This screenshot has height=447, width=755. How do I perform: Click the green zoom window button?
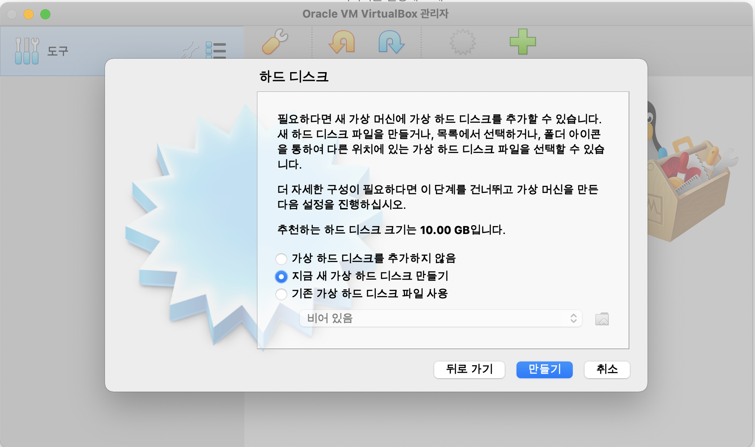[45, 14]
